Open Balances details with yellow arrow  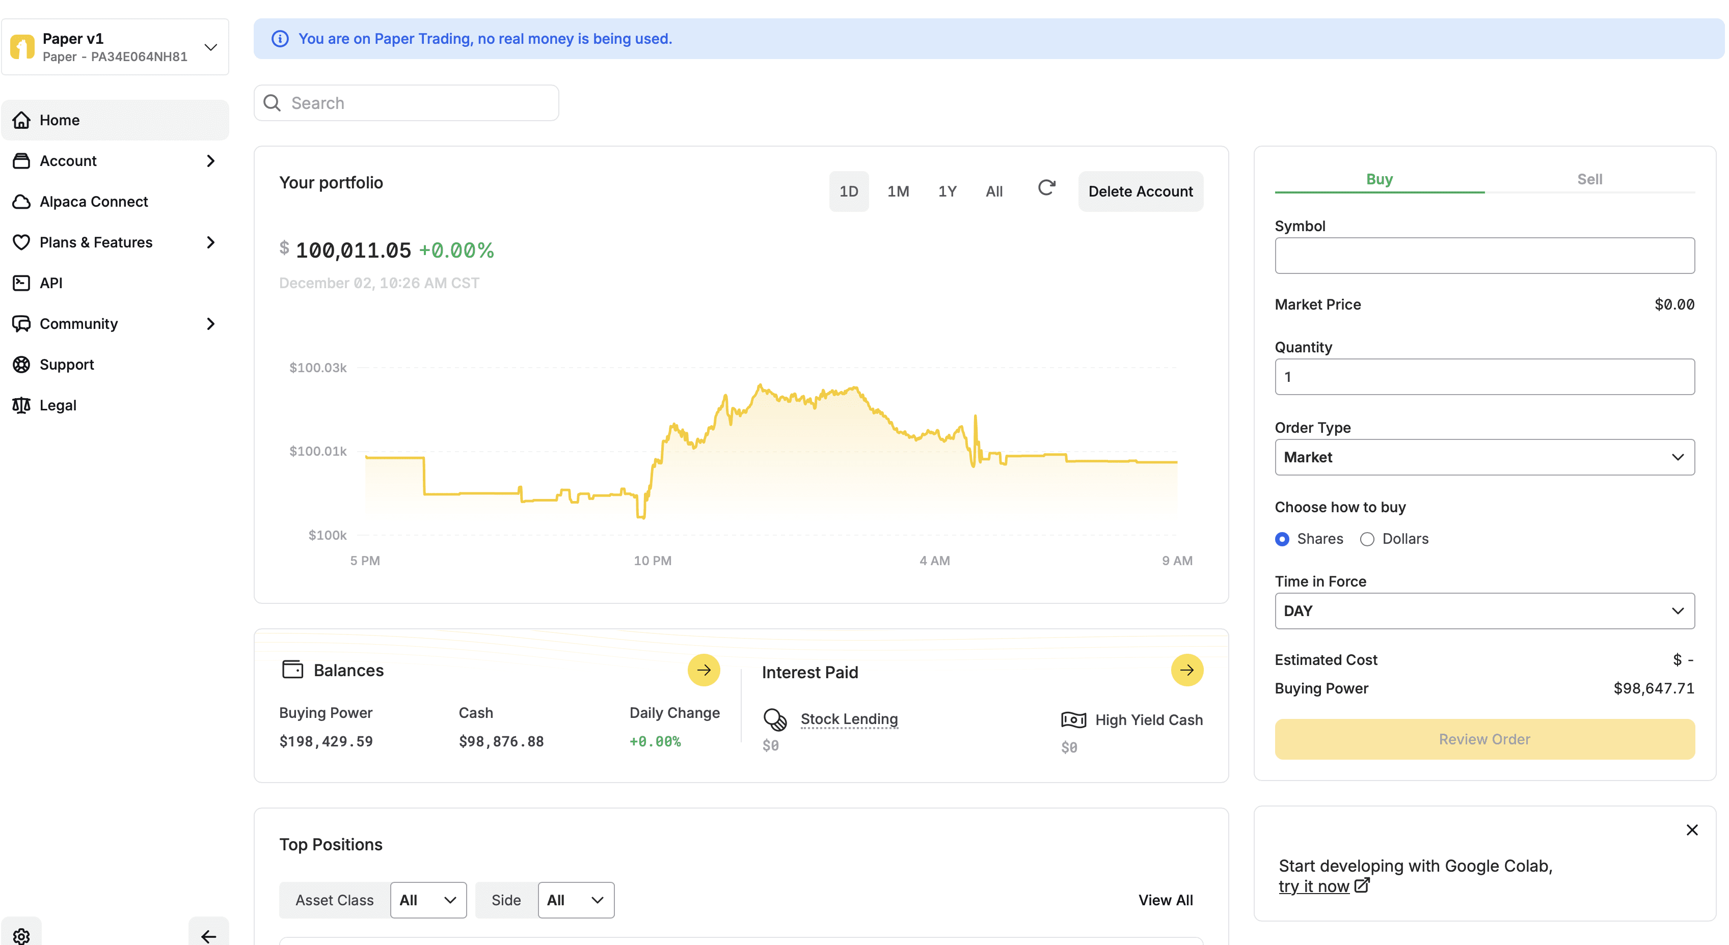coord(704,670)
